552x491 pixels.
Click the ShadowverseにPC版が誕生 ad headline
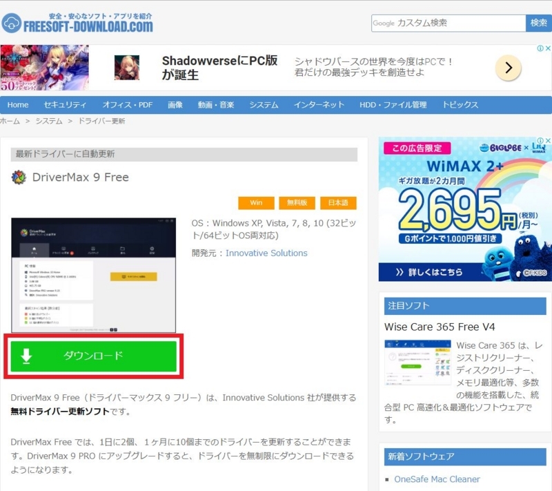pos(219,68)
